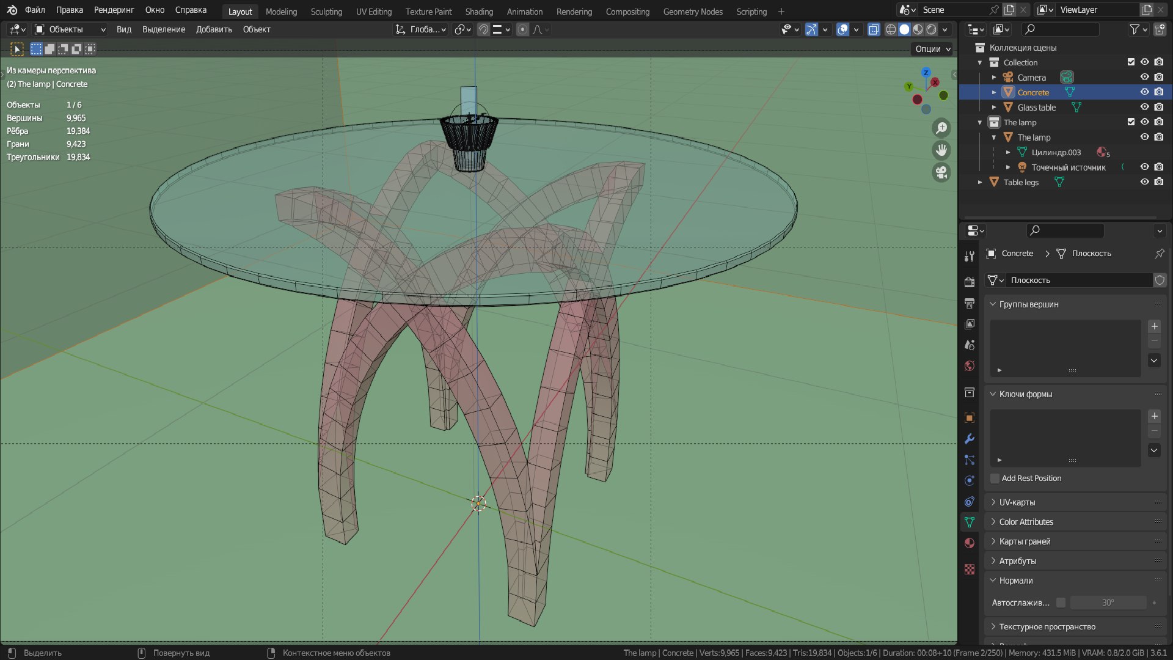Expand the Table legs tree item
Screen dimensions: 1173x660
(980, 182)
